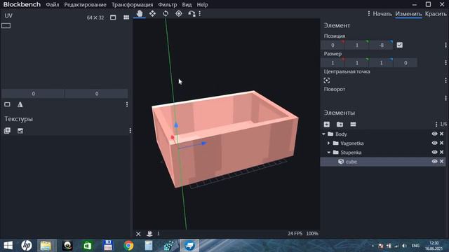The image size is (449, 252).
Task: Expand the Vagonetka group arrow
Action: click(x=329, y=143)
